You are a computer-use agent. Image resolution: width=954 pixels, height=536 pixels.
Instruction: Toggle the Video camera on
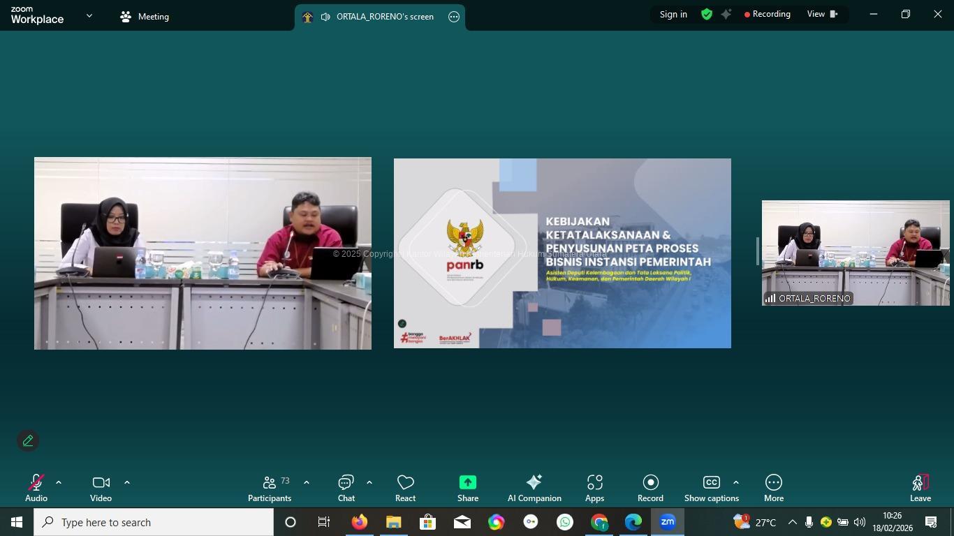pyautogui.click(x=101, y=488)
